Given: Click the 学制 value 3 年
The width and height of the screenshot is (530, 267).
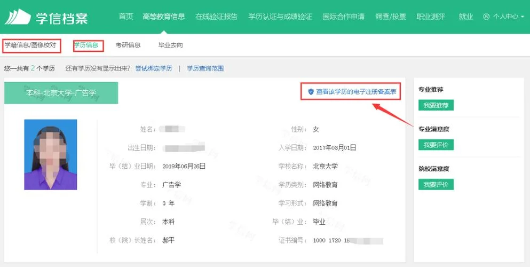Looking at the screenshot, I should point(168,203).
